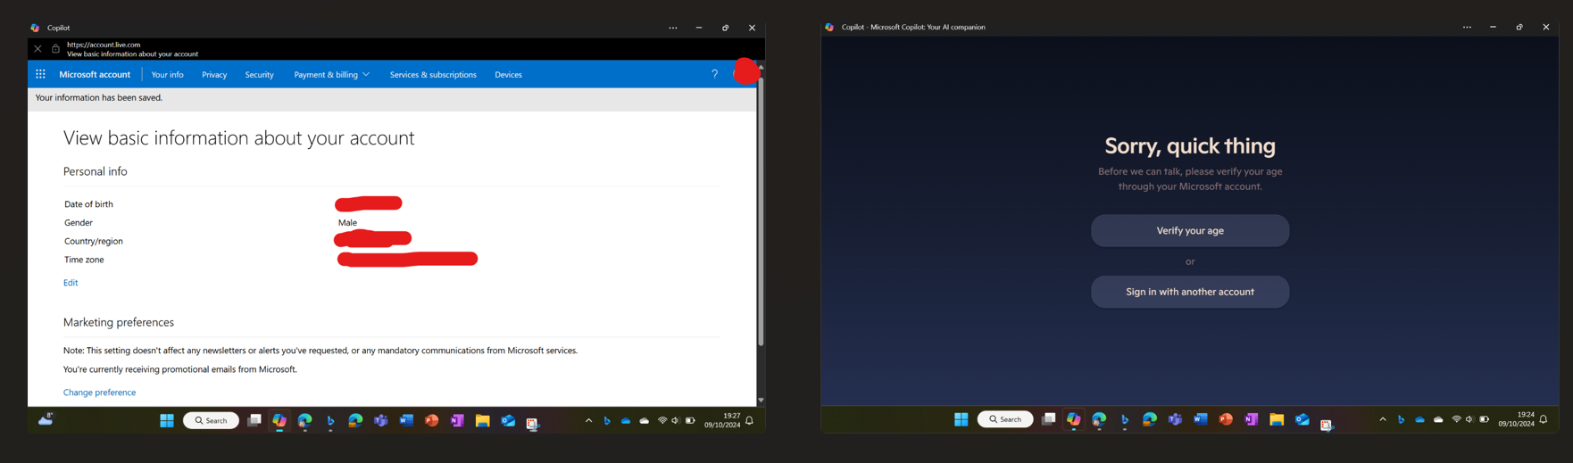Screen dimensions: 1573x463
Task: Show hidden tray icons on the 19:24 taskbar
Action: pyautogui.click(x=1382, y=419)
